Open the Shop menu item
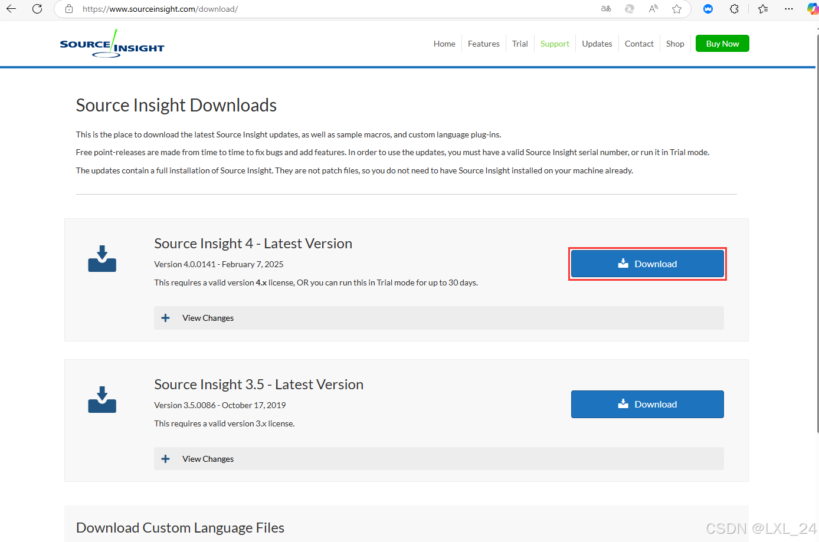Image resolution: width=819 pixels, height=542 pixels. coord(675,44)
